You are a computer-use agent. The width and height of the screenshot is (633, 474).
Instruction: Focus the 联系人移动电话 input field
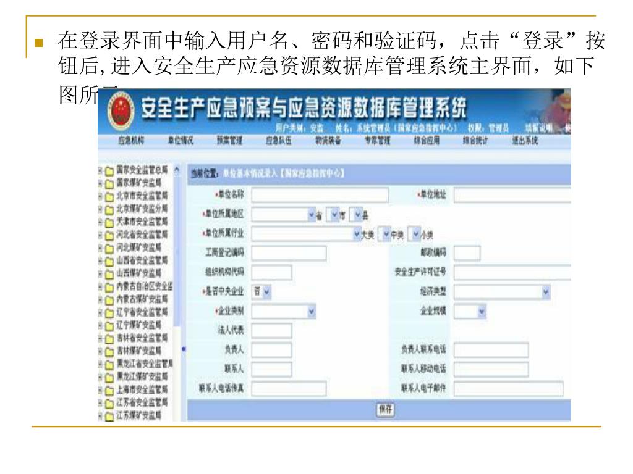tap(491, 369)
